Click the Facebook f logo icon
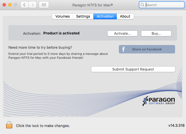Image resolution: width=186 pixels, height=134 pixels. coord(124,49)
